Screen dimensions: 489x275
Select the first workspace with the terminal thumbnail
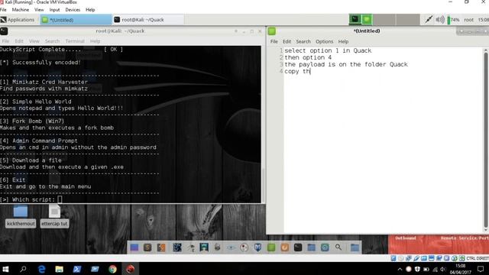pyautogui.click(x=355, y=19)
